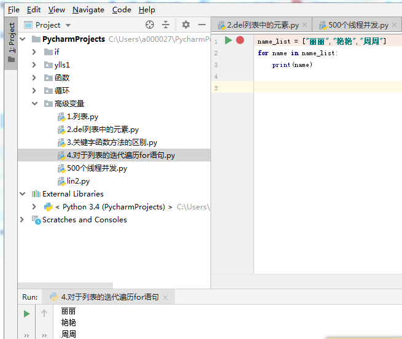This screenshot has height=339, width=402.
Task: Click line number 2 in gutter
Action: [x=216, y=53]
